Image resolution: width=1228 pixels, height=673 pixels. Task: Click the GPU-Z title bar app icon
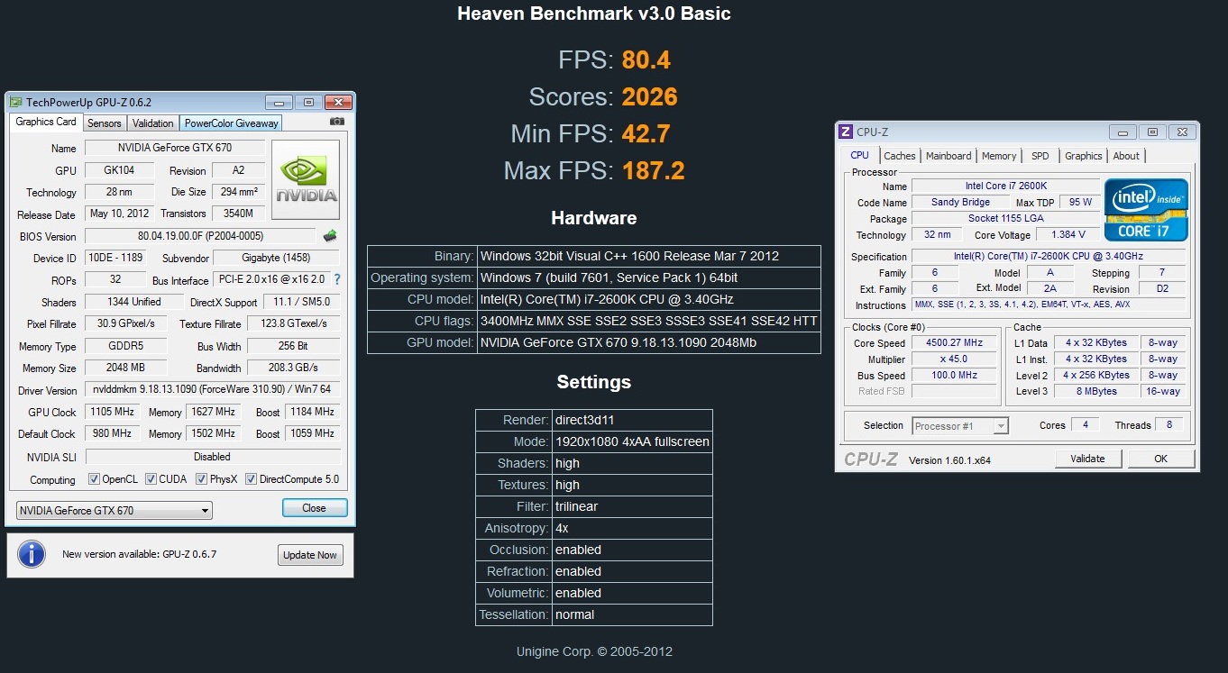pos(16,103)
